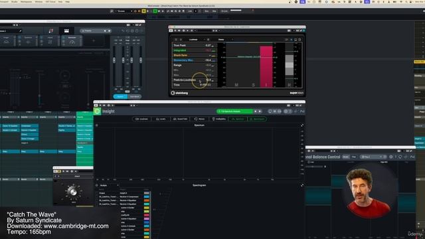The height and width of the screenshot is (239, 425).
Task: Add a new module with the plus slot
Action: pyautogui.click(x=94, y=41)
